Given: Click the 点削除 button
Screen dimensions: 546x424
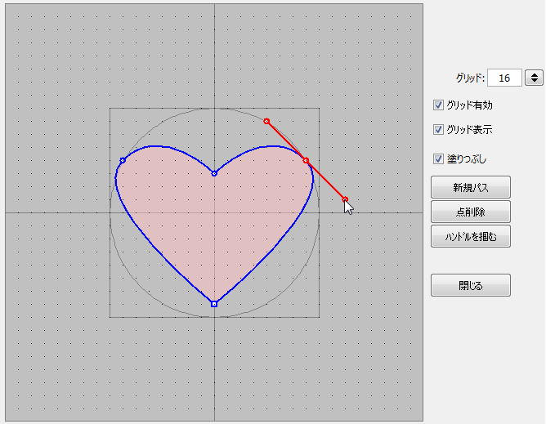Looking at the screenshot, I should (471, 212).
